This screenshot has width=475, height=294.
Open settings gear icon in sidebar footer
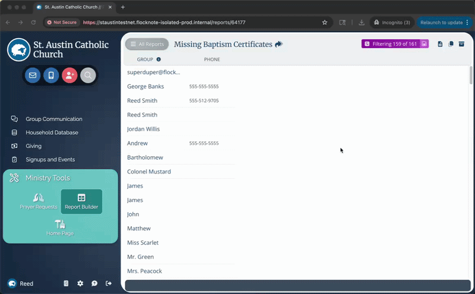click(x=80, y=283)
